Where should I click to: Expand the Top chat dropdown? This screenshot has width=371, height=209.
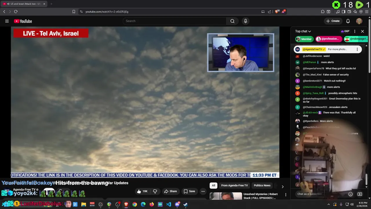303,31
